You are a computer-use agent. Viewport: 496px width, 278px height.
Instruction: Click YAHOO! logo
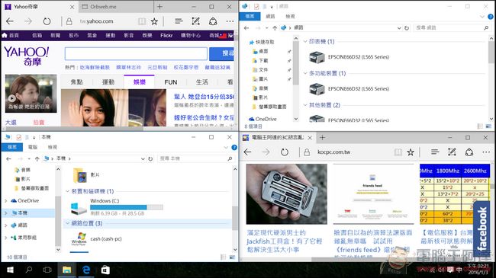[x=27, y=56]
